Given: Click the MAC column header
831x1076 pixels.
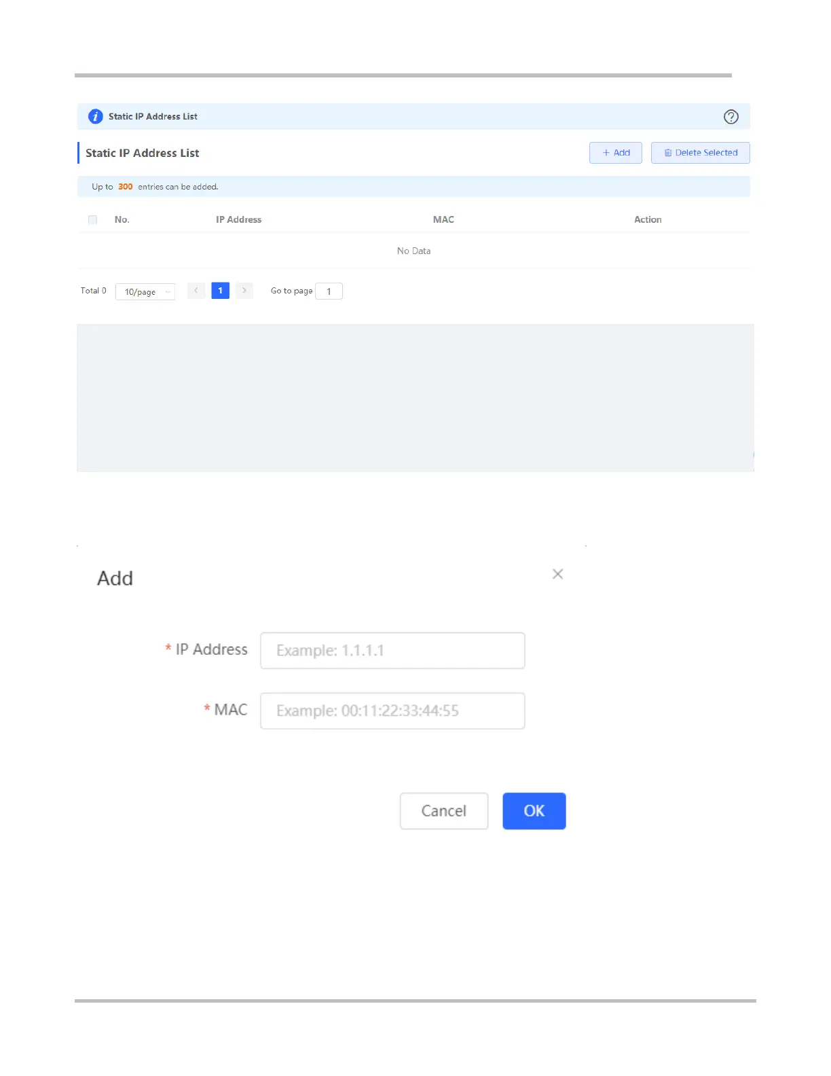Looking at the screenshot, I should [443, 219].
